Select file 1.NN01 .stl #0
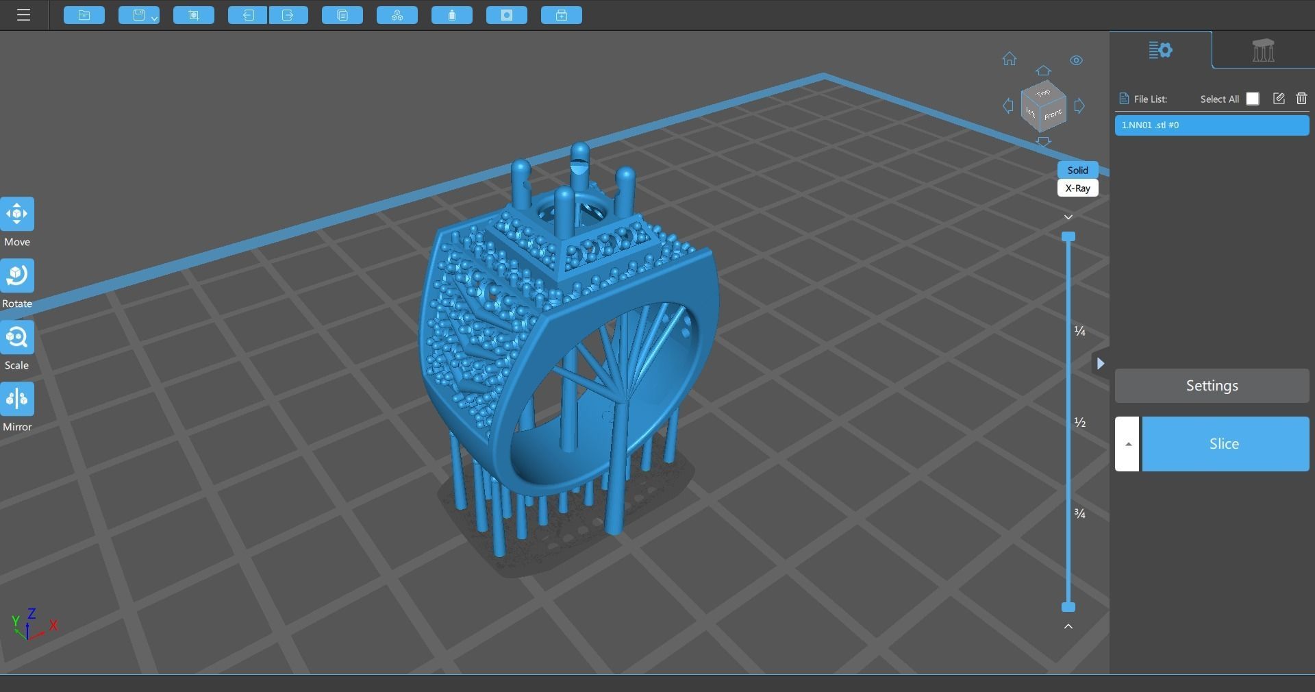The width and height of the screenshot is (1315, 692). point(1212,125)
